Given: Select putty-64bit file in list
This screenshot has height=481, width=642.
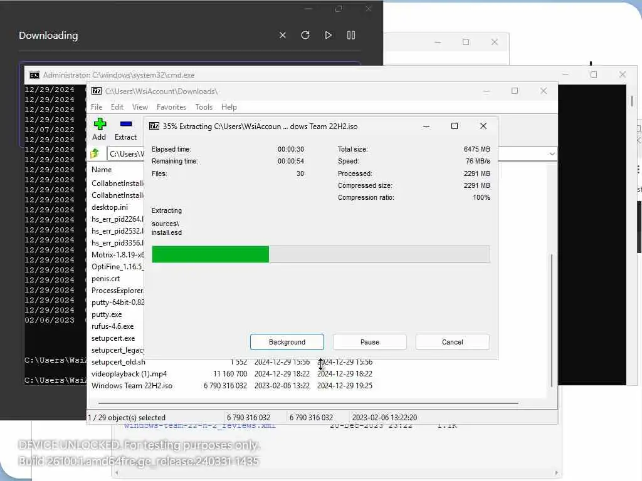Looking at the screenshot, I should click(x=117, y=303).
